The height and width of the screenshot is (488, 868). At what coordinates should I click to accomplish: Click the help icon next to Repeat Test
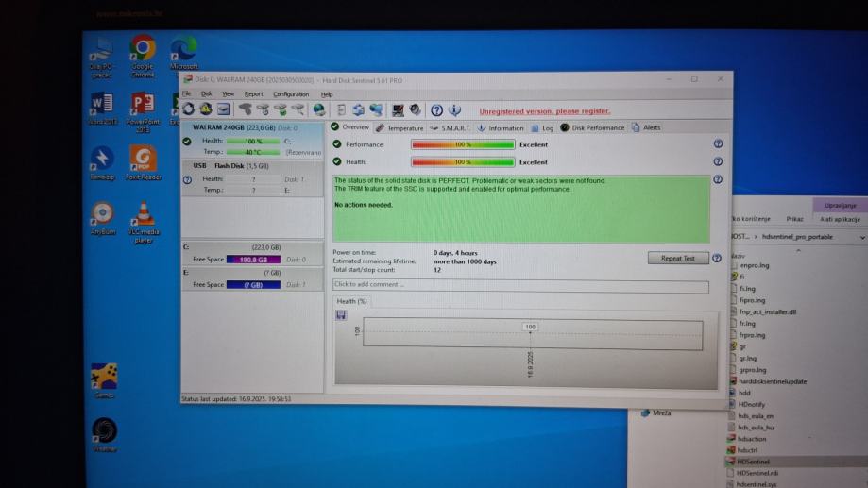point(717,258)
